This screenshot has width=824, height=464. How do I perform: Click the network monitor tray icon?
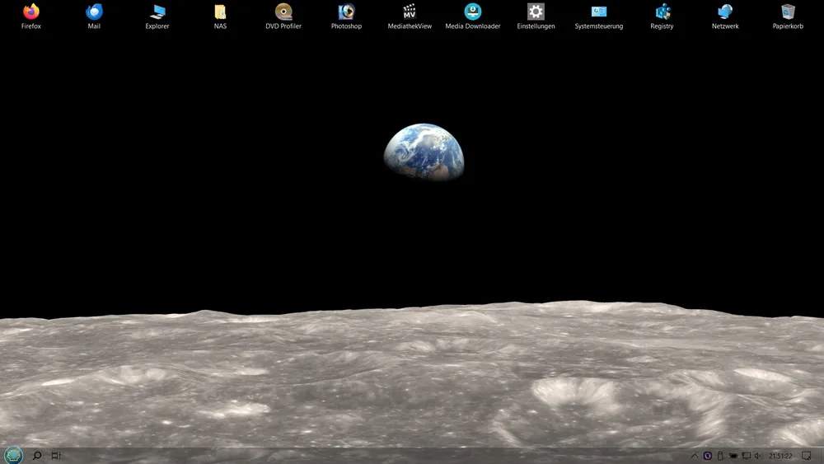tap(747, 456)
